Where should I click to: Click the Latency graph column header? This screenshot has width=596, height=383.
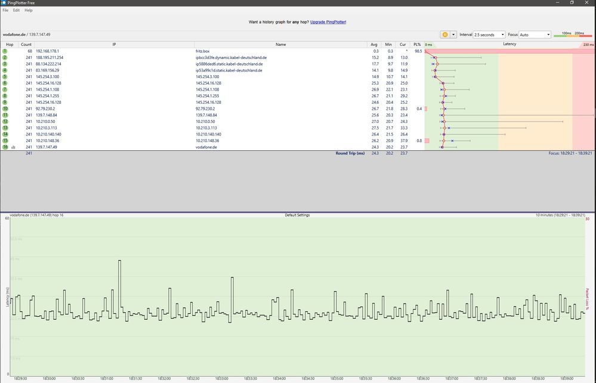tap(509, 44)
